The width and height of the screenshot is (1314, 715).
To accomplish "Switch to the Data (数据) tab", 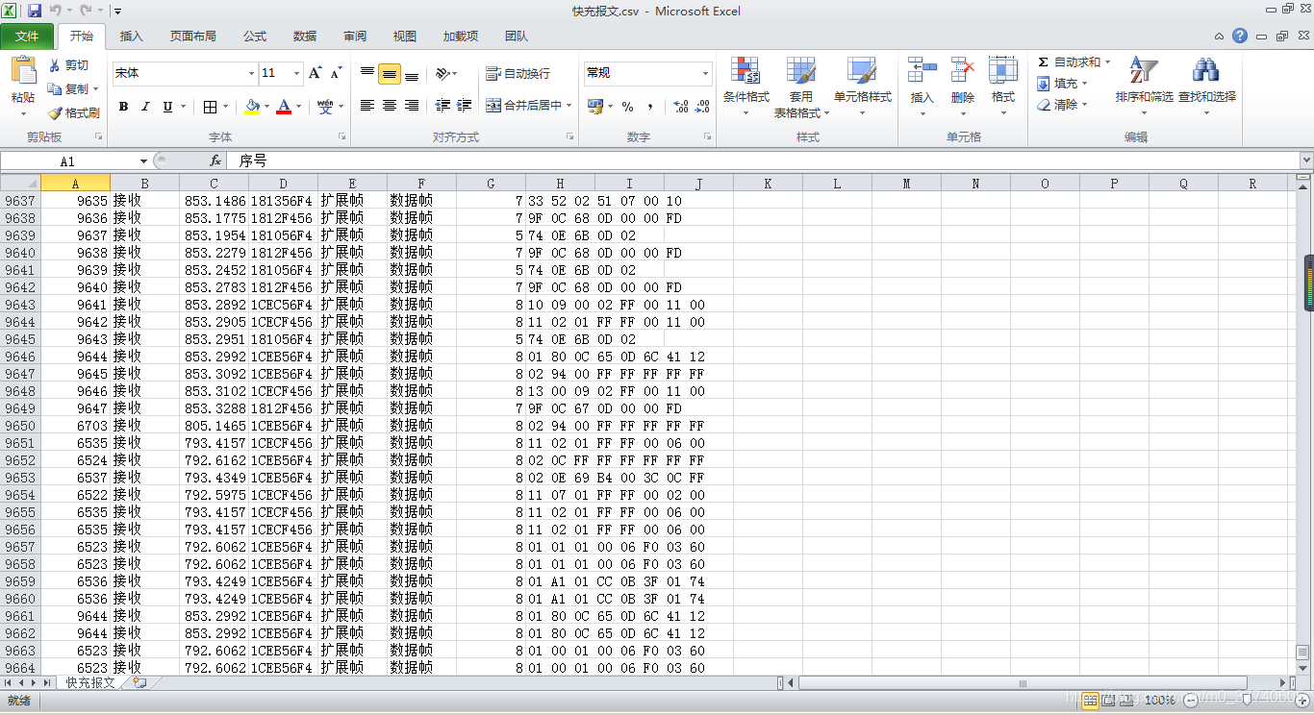I will pos(305,37).
